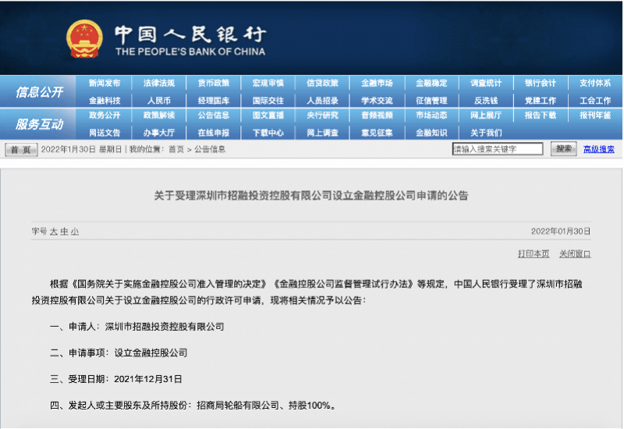Open 政务公开 under 服务互动

click(x=105, y=115)
